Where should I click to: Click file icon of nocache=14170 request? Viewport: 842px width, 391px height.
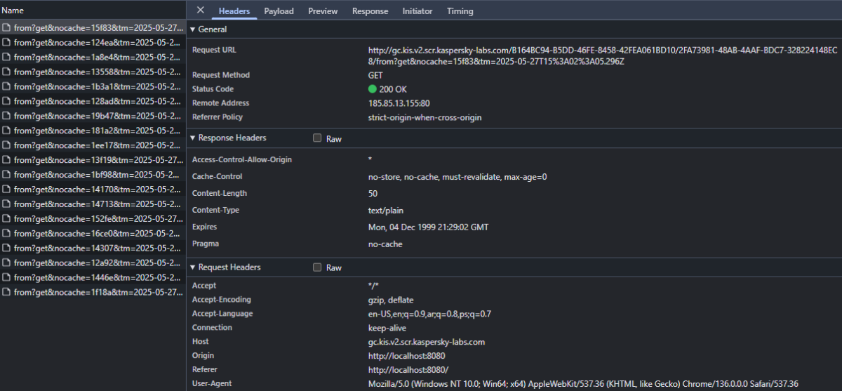6,190
